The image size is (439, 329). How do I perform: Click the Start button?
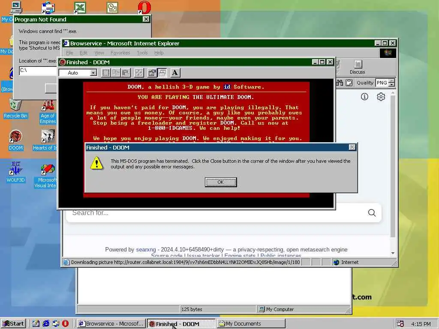coord(13,324)
